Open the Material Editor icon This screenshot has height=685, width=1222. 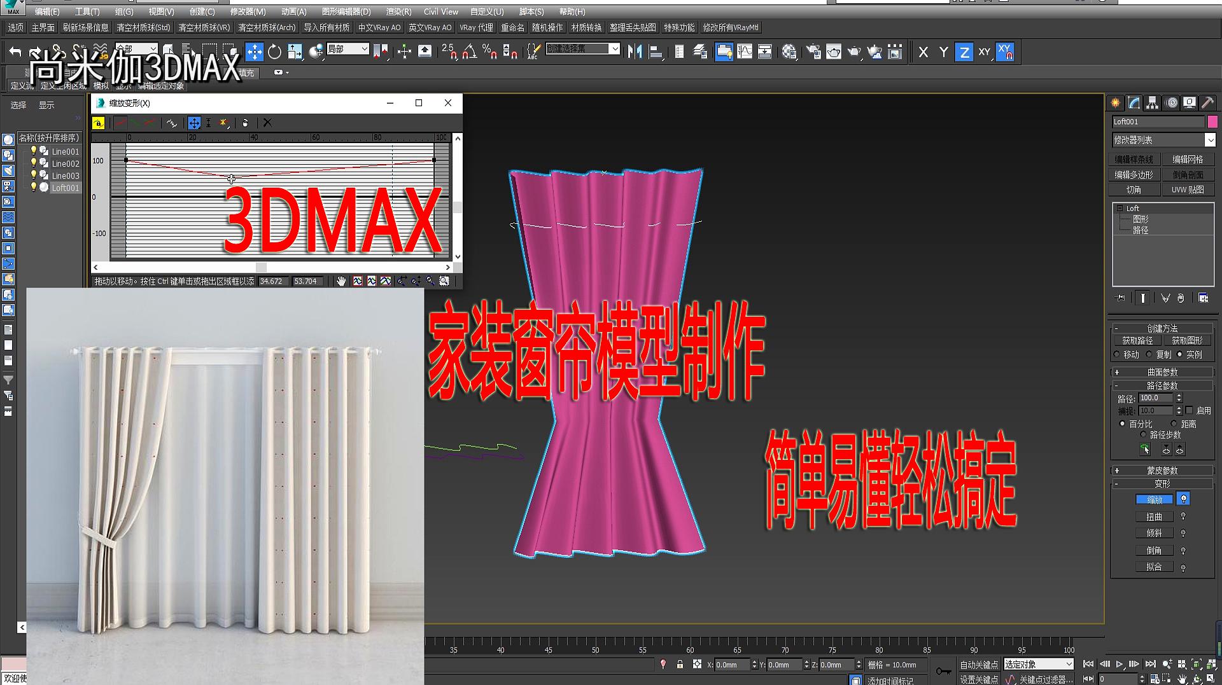[x=789, y=52]
